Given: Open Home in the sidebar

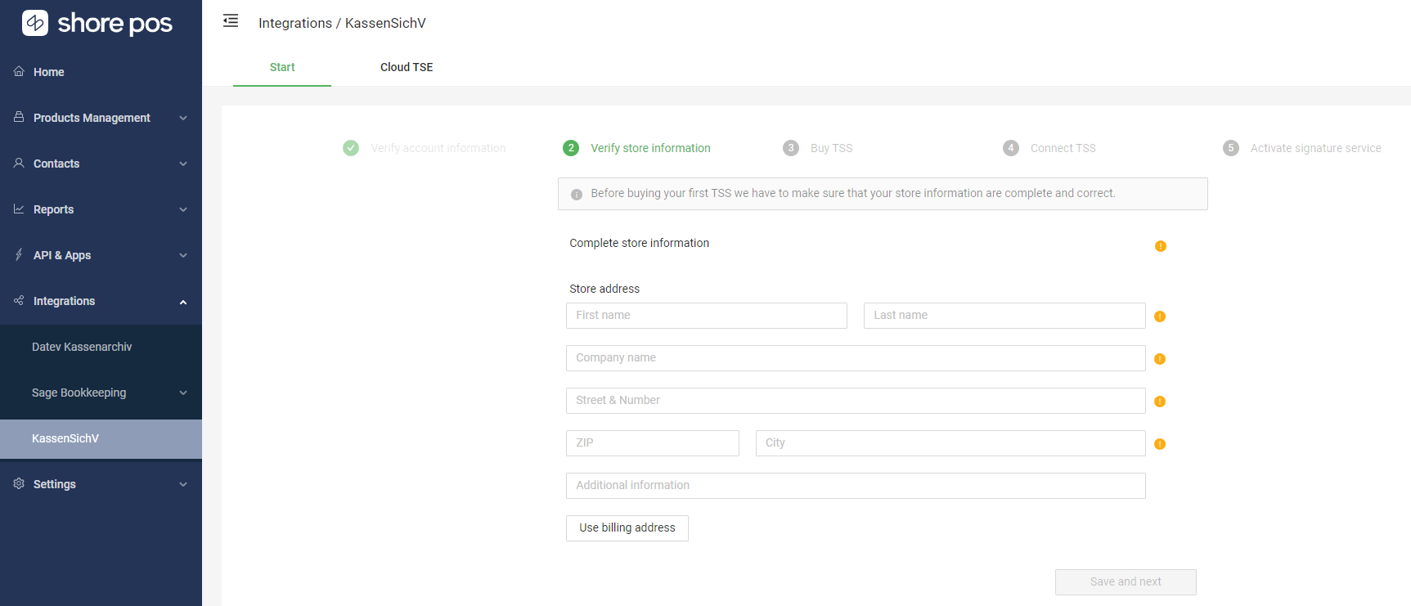Looking at the screenshot, I should [101, 72].
